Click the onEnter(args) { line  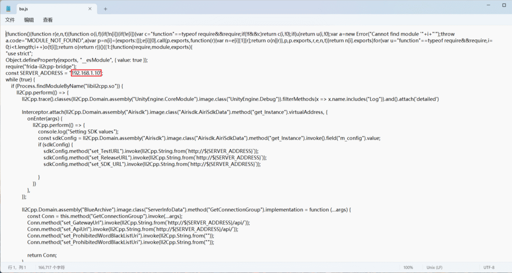click(45, 118)
